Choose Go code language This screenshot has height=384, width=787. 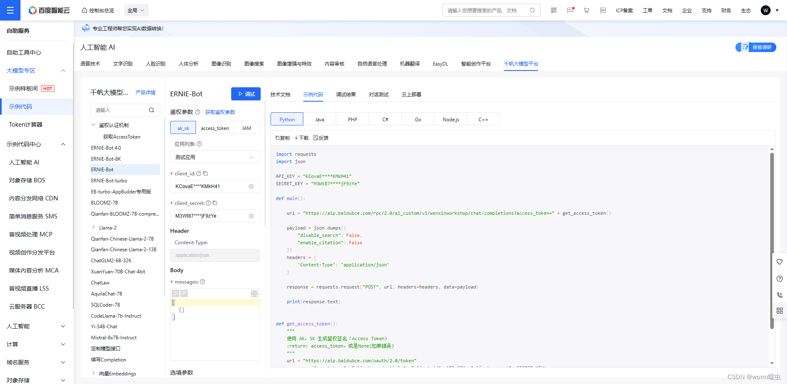tap(418, 119)
